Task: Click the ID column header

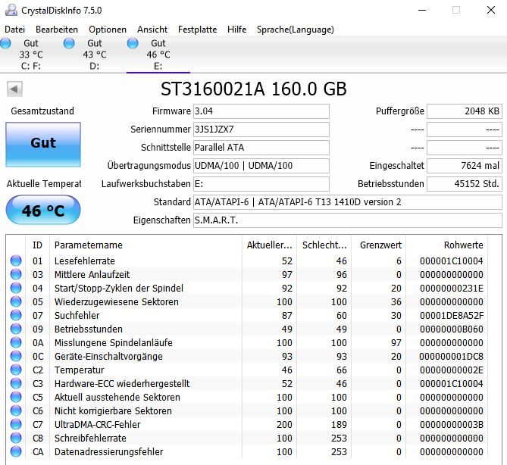Action: click(37, 245)
